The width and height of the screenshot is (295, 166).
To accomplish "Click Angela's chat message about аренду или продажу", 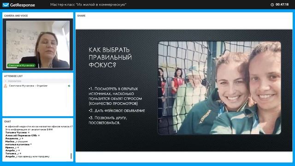I will (x=28, y=157).
